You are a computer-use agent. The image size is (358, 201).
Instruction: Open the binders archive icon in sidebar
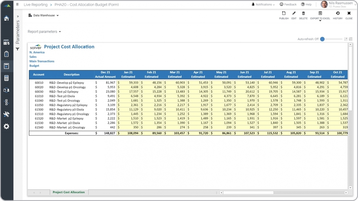[6, 42]
